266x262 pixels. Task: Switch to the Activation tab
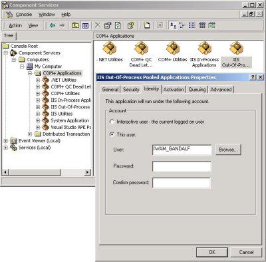174,89
